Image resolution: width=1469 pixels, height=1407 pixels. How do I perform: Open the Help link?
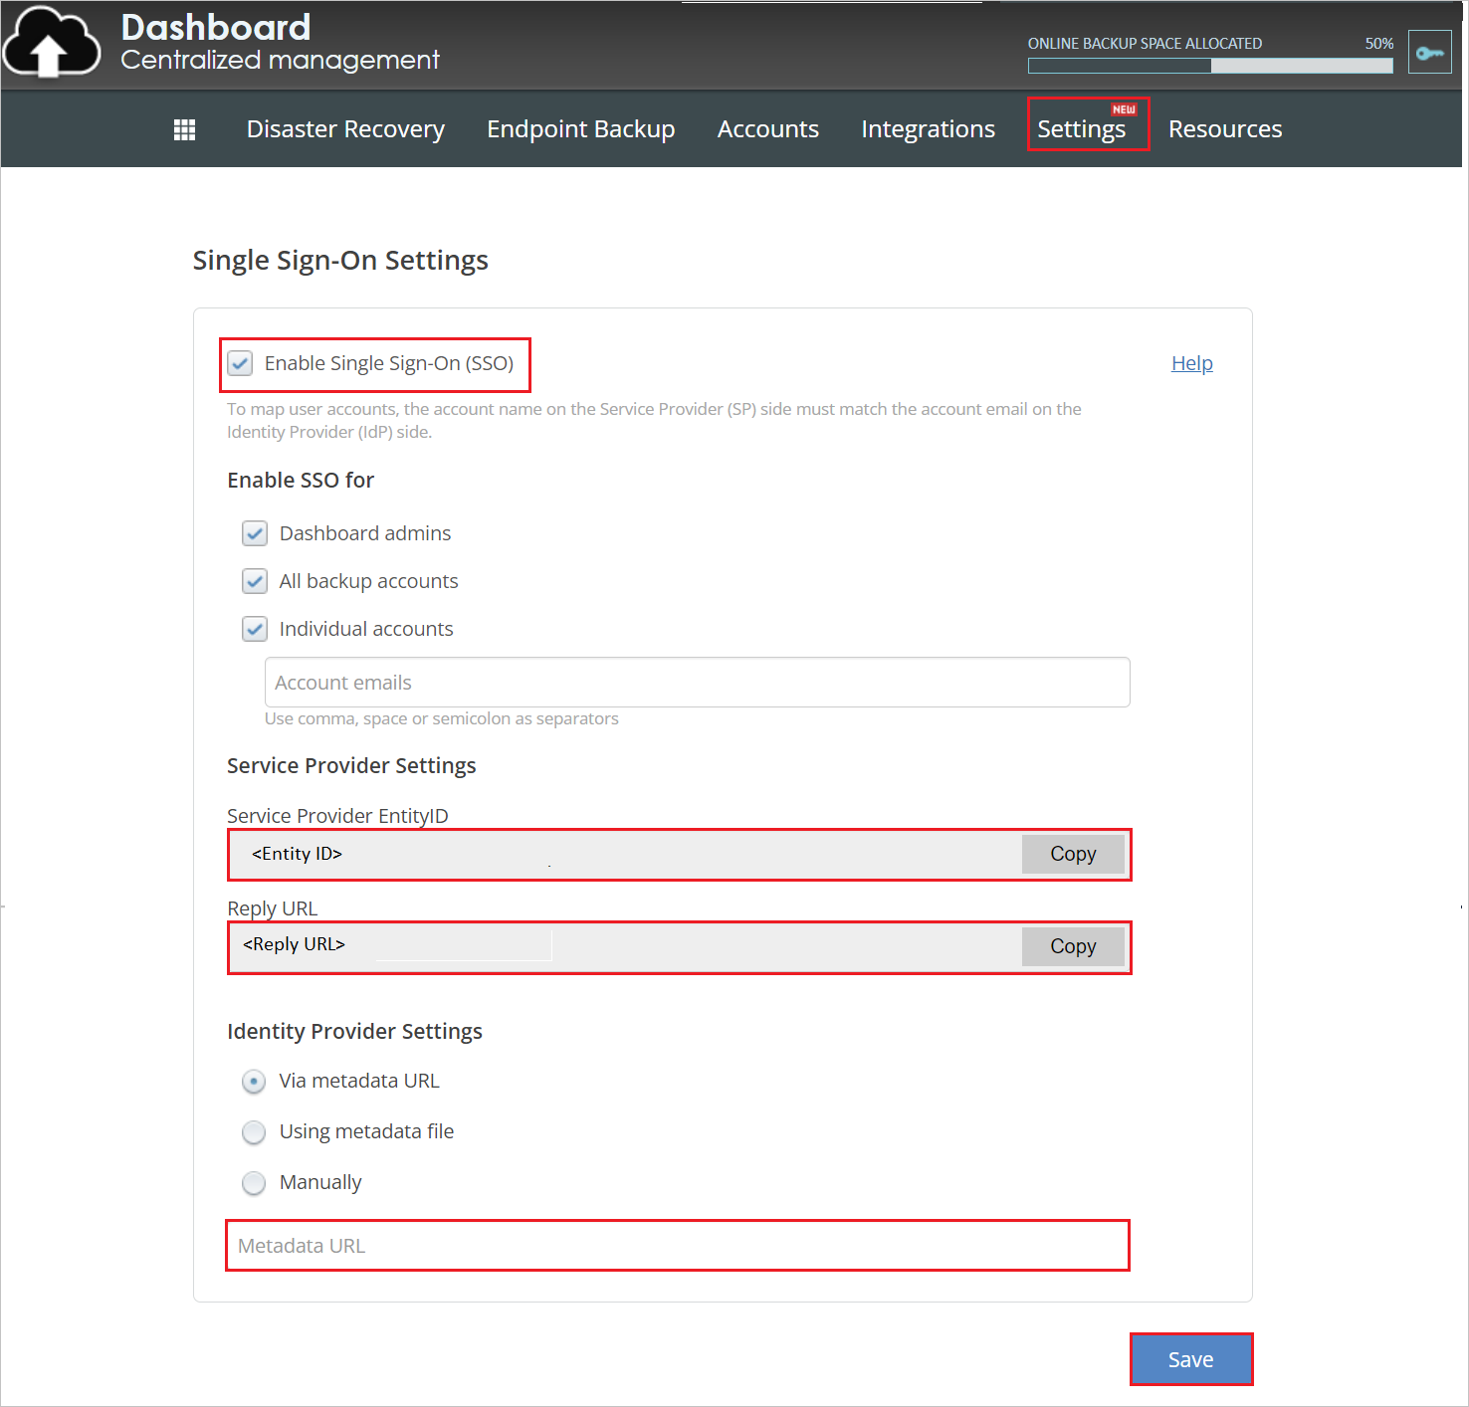(1192, 363)
